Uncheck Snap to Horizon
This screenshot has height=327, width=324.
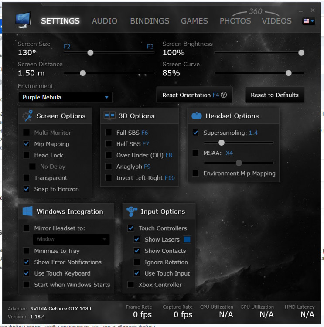tap(26, 189)
